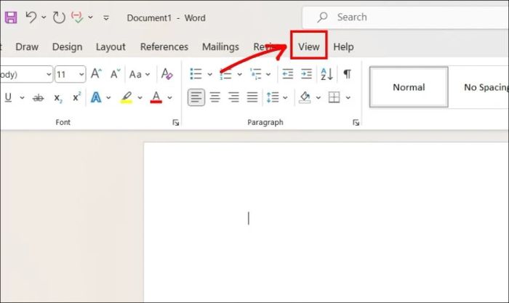Open underline style dropdown arrow
509x303 pixels.
[x=22, y=97]
